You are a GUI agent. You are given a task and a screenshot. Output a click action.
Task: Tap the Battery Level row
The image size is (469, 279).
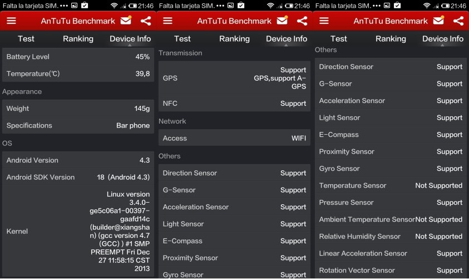click(78, 57)
